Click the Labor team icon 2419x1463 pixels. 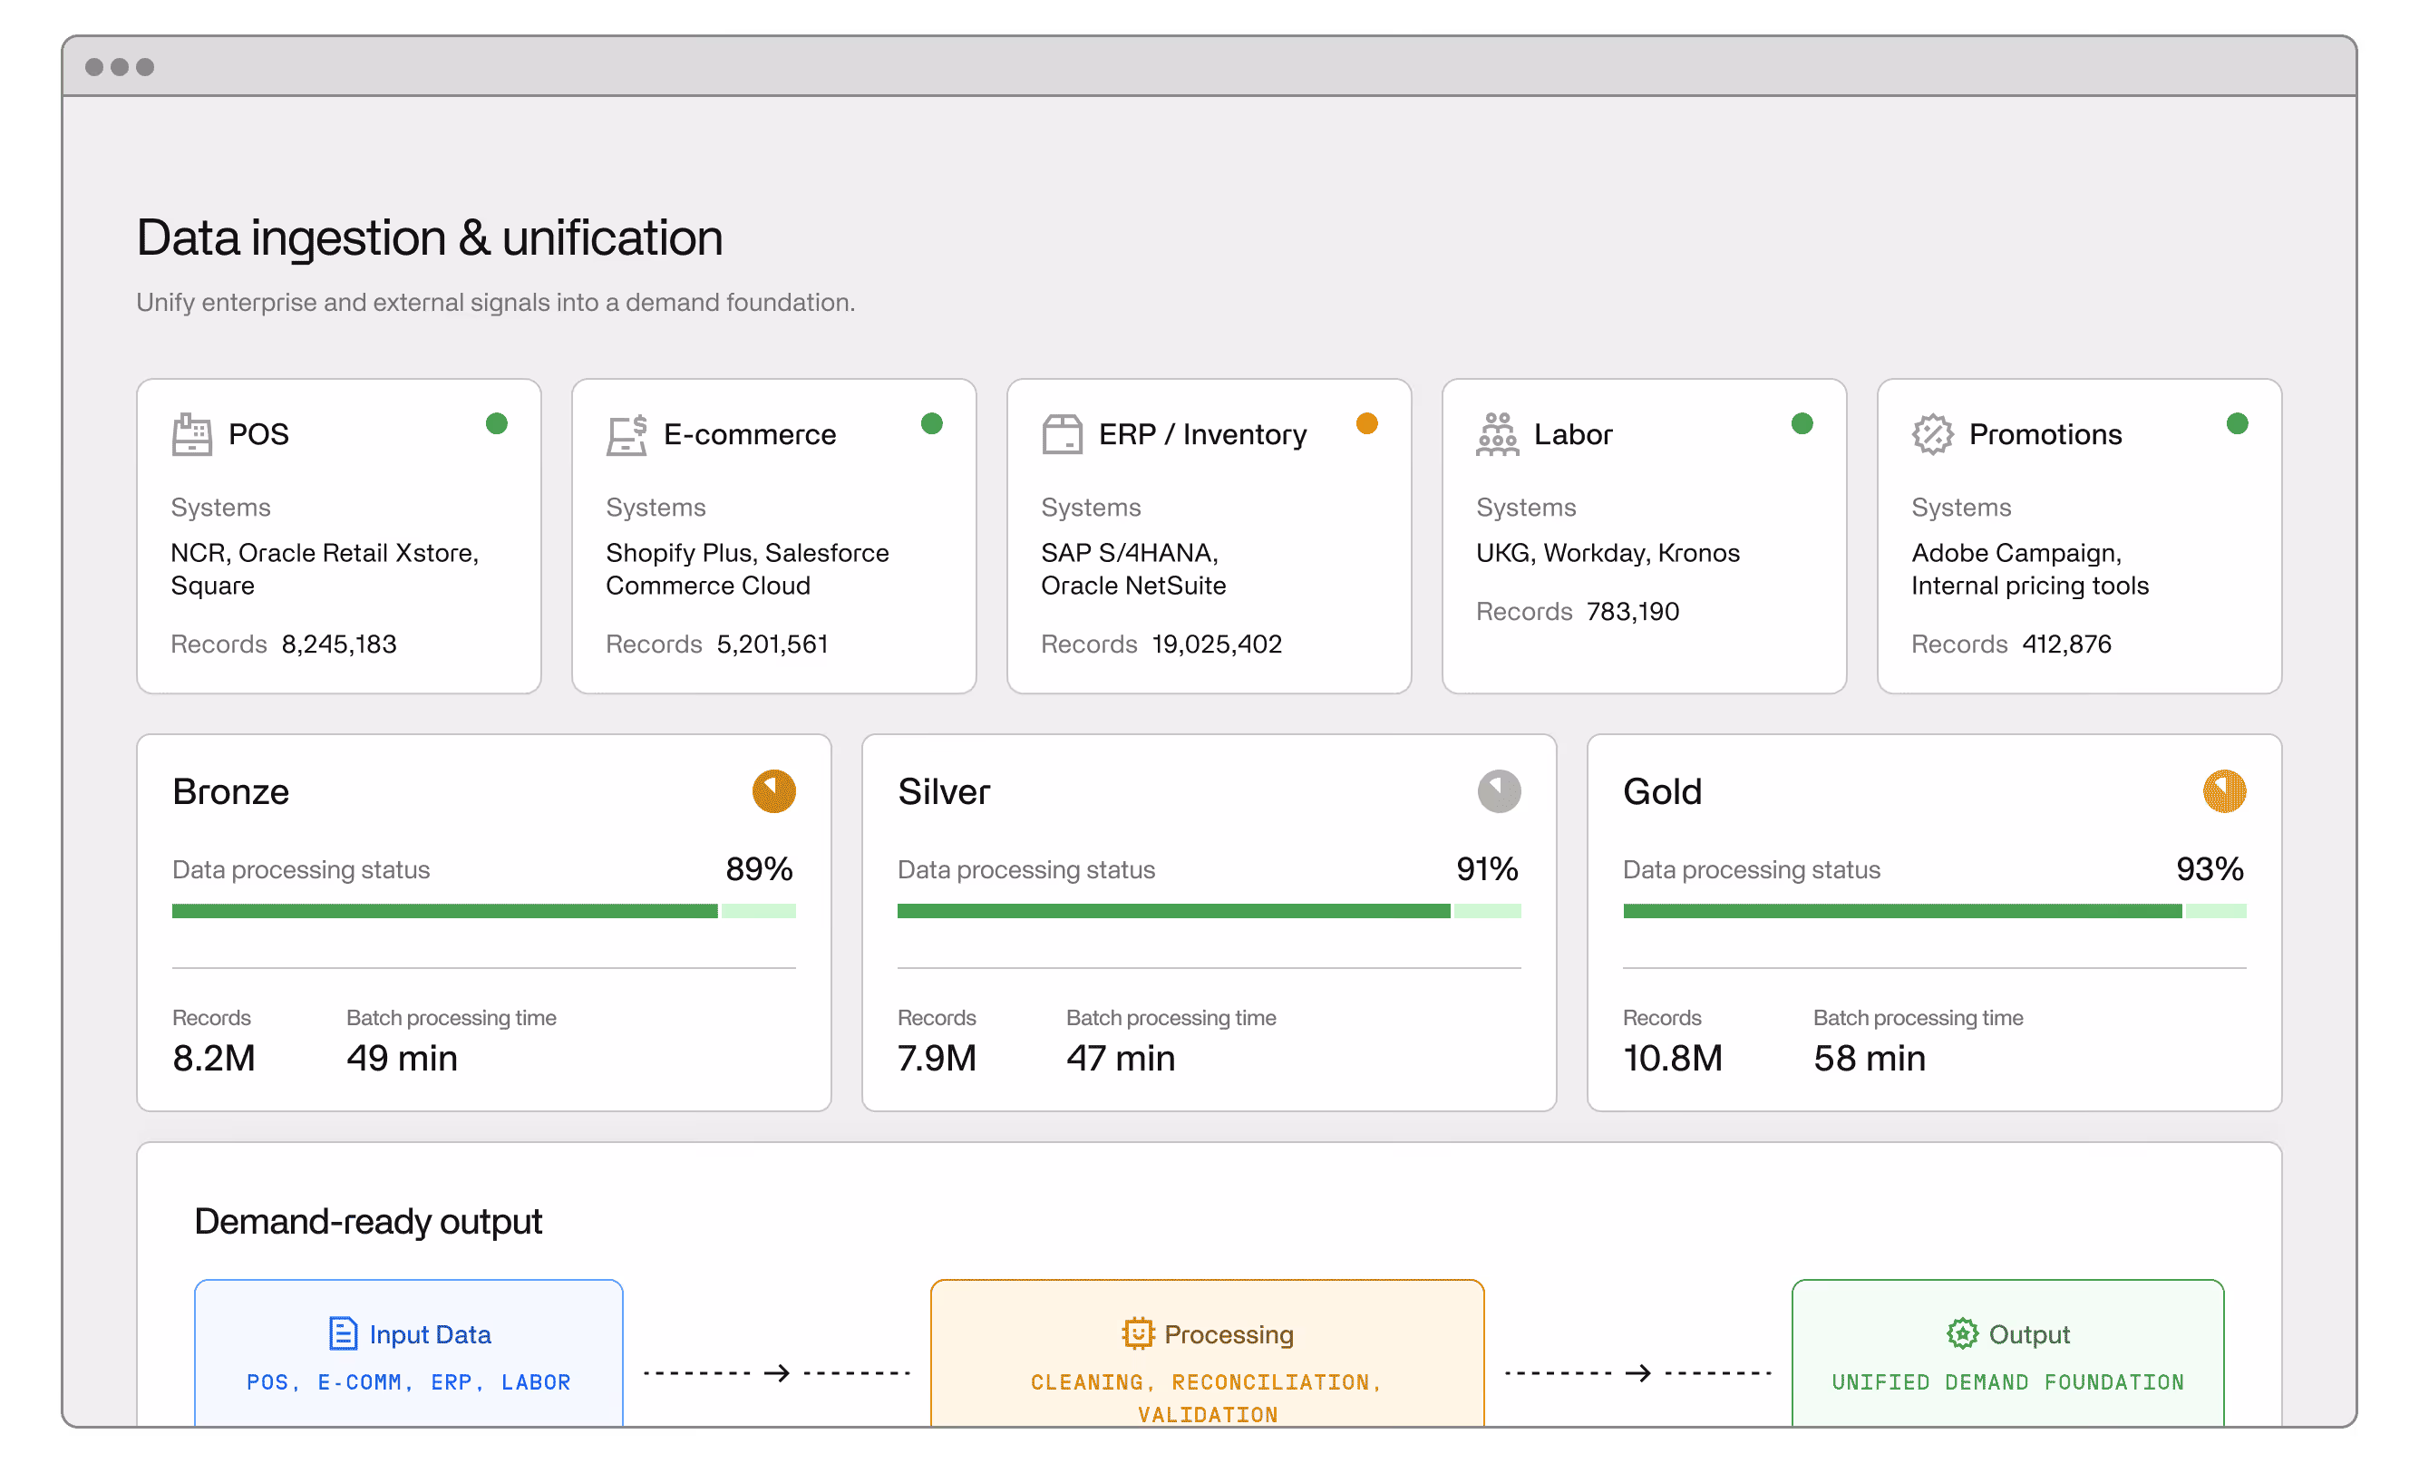(x=1496, y=433)
